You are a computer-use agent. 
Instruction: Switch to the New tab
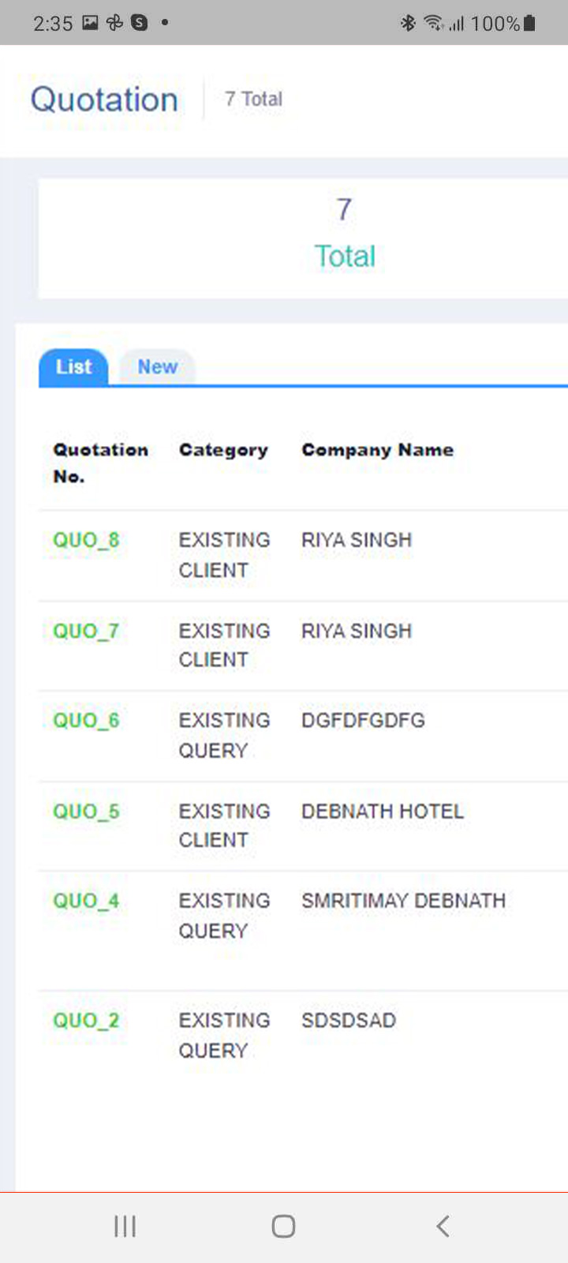(x=157, y=367)
